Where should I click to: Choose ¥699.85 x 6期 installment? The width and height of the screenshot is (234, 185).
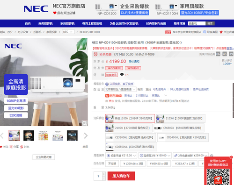pos(159,164)
